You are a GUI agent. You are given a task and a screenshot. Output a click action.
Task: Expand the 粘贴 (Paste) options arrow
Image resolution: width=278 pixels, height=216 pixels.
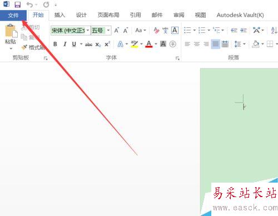[x=11, y=48]
